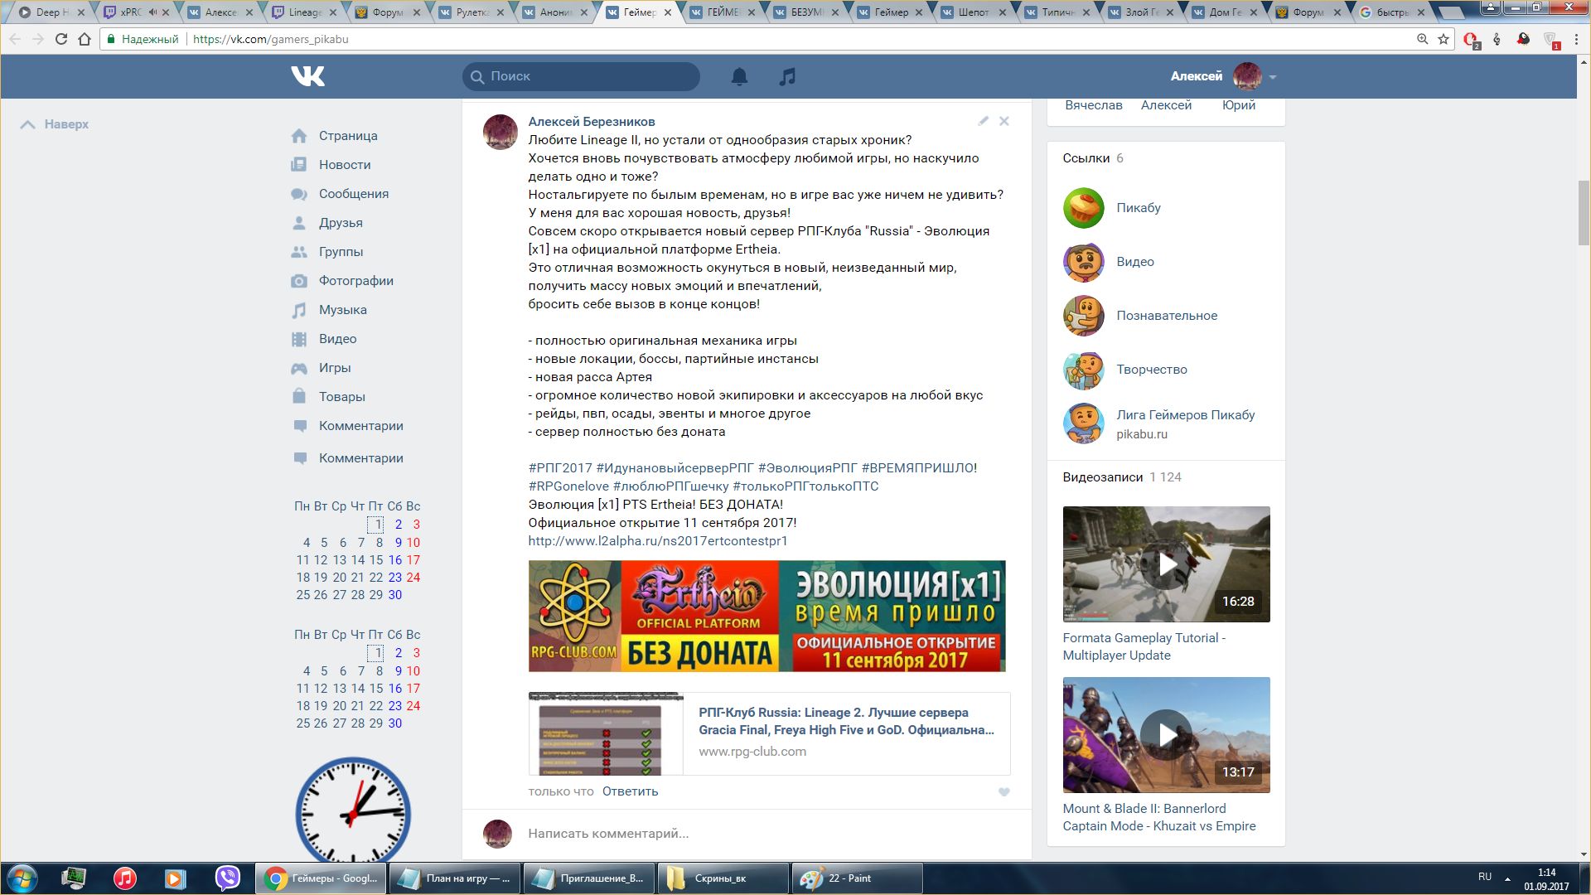Viewport: 1591px width, 895px height.
Task: Click the Товары bag icon
Action: point(299,396)
